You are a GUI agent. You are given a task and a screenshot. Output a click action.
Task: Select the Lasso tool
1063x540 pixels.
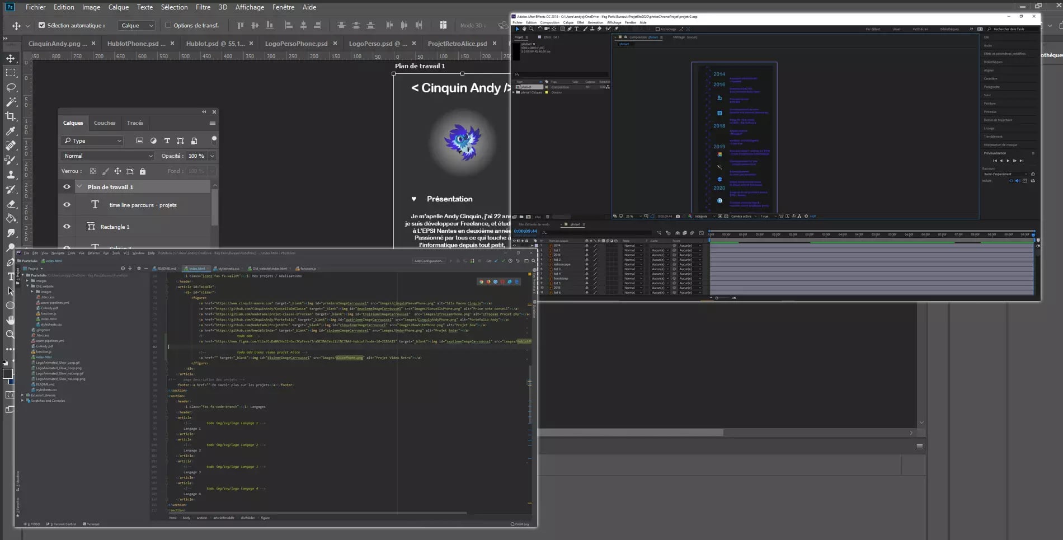[x=10, y=87]
